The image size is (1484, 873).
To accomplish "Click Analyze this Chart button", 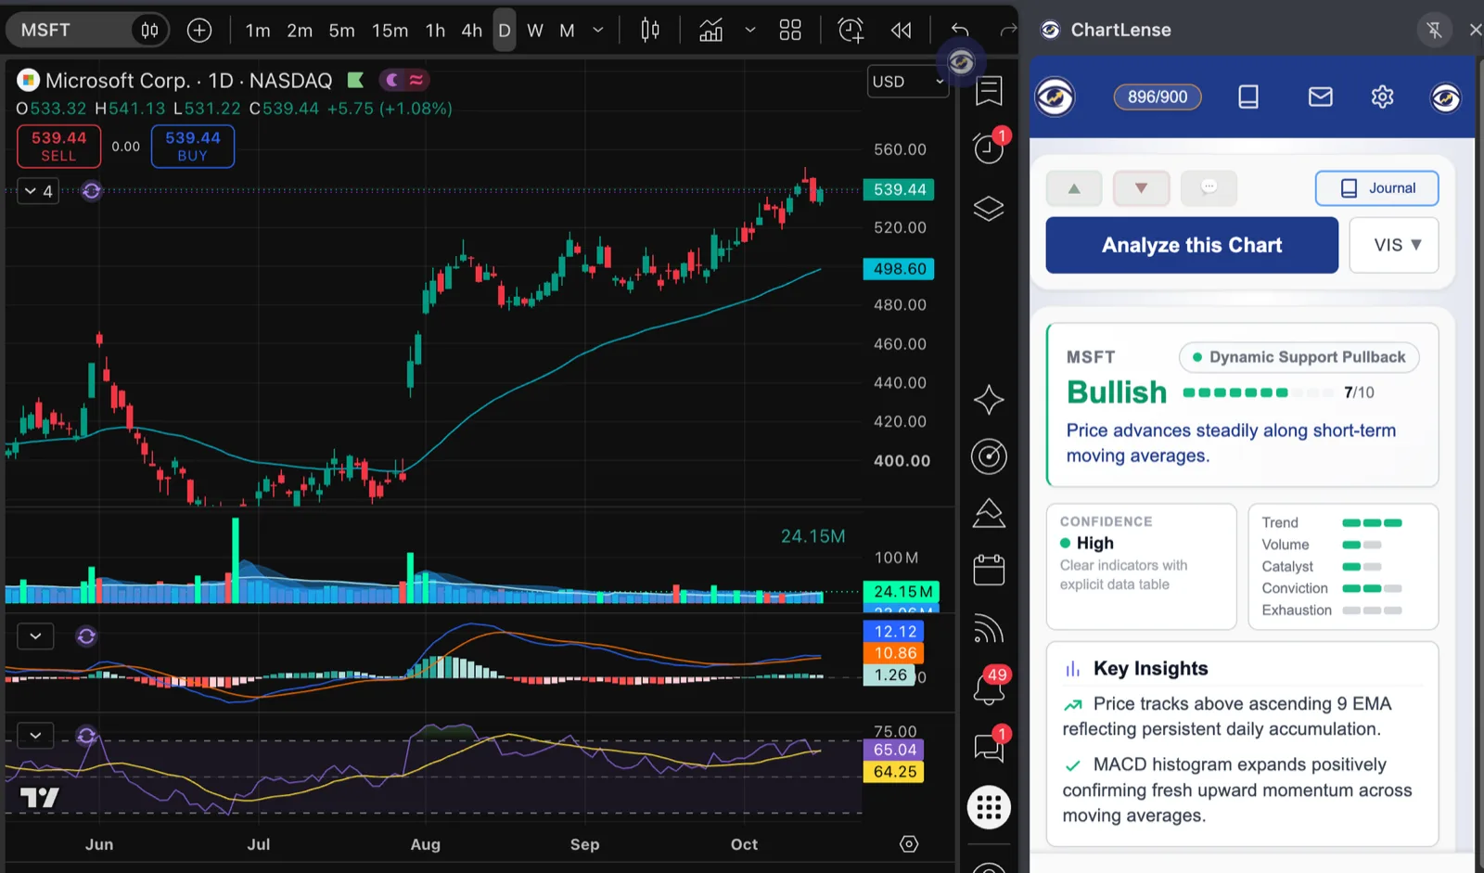I will click(x=1192, y=245).
